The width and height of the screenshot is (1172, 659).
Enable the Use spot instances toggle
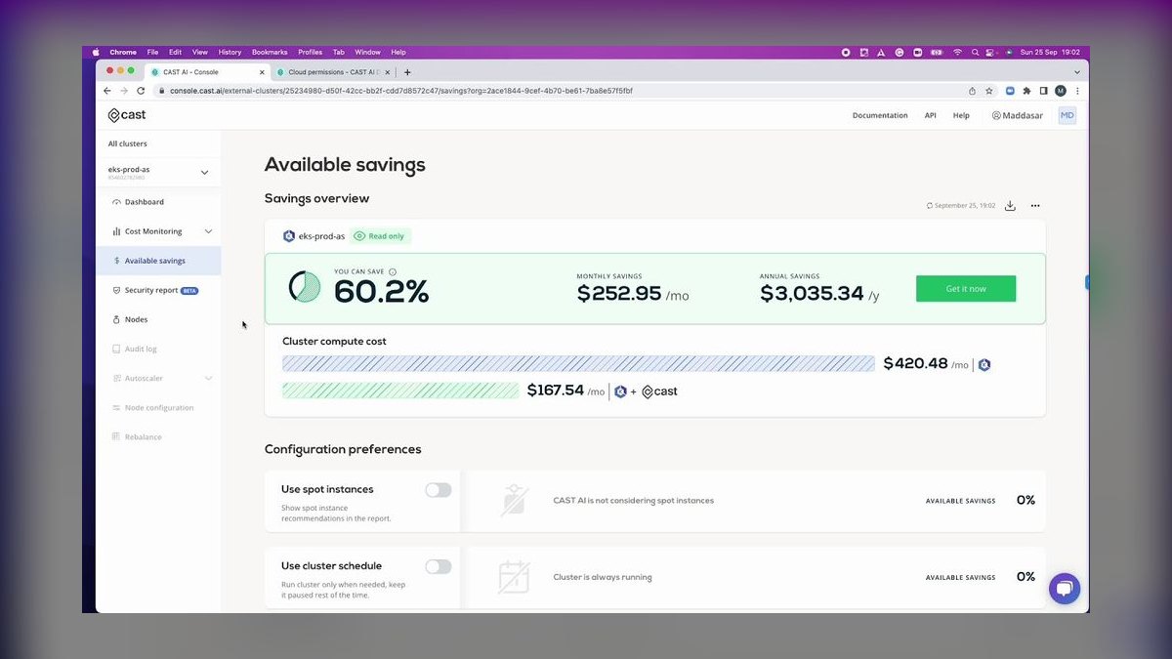(439, 490)
